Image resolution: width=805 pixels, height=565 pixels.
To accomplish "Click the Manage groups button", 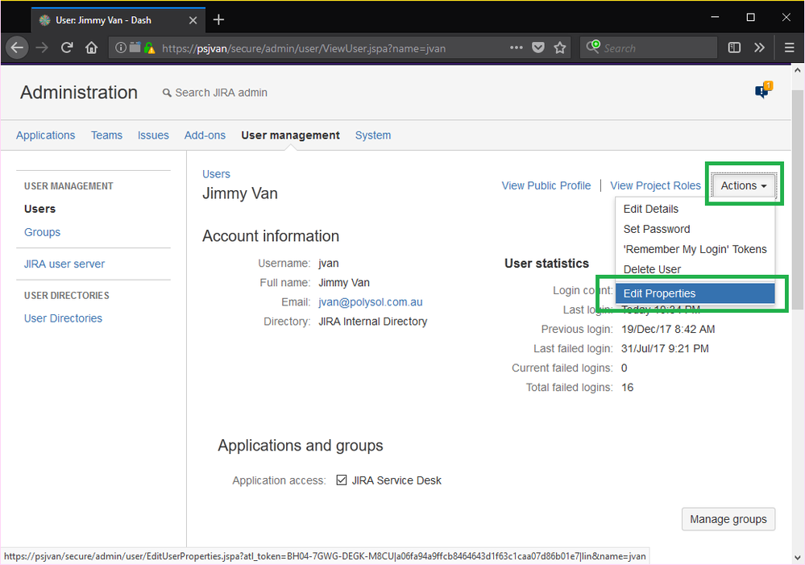I will point(728,519).
